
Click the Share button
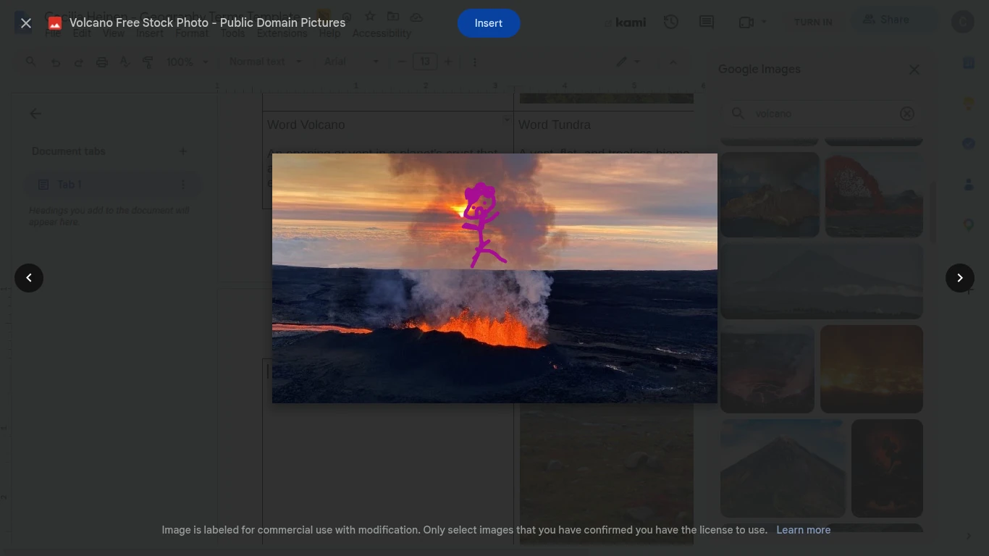[x=885, y=20]
